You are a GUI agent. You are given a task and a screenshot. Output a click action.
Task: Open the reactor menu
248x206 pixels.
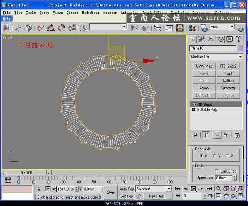click(x=110, y=13)
